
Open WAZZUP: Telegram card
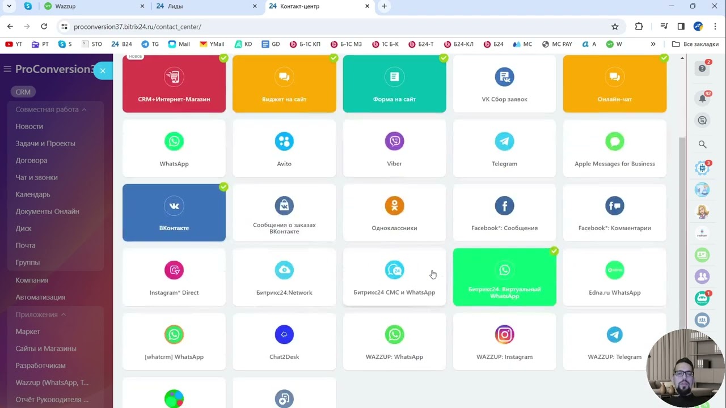615,342
